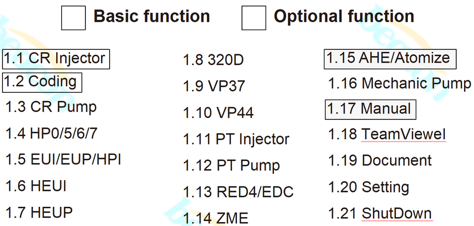Open the 1.2 Coding entry
The width and height of the screenshot is (474, 226).
(41, 82)
